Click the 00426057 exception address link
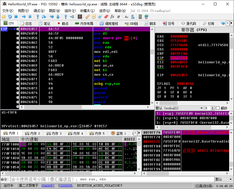Viewport: 234px width, 189px height. tap(48, 186)
